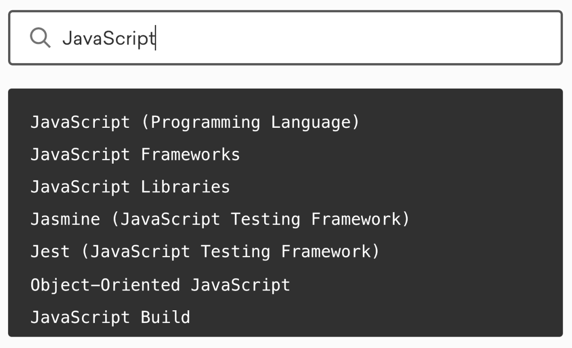Select "Jasmine (JavaScript Testing Framework)" option

click(x=220, y=219)
